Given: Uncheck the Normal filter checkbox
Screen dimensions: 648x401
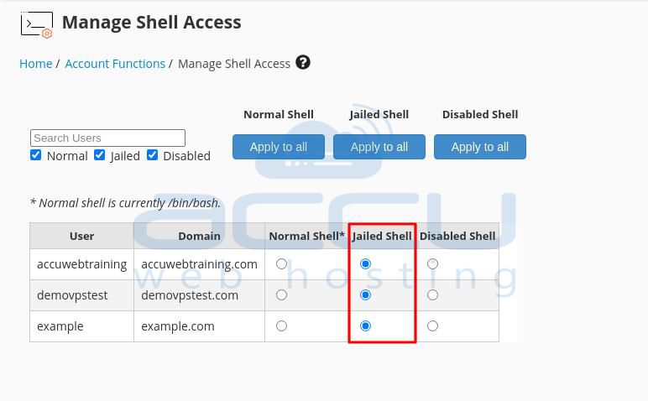Looking at the screenshot, I should pos(35,155).
